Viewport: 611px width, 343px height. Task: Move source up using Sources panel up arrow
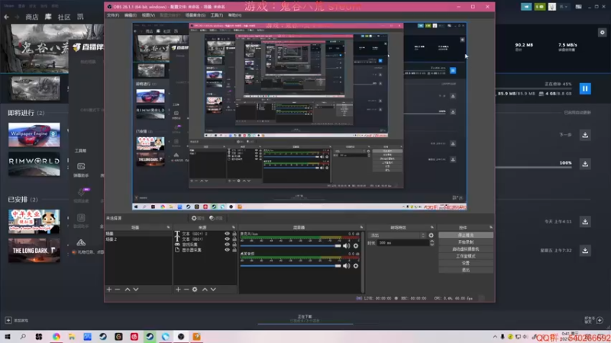coord(205,290)
